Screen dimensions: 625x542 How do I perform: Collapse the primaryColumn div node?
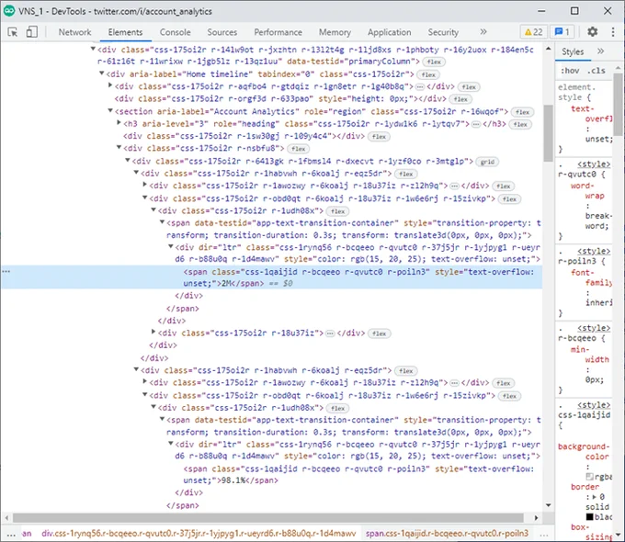pos(93,49)
